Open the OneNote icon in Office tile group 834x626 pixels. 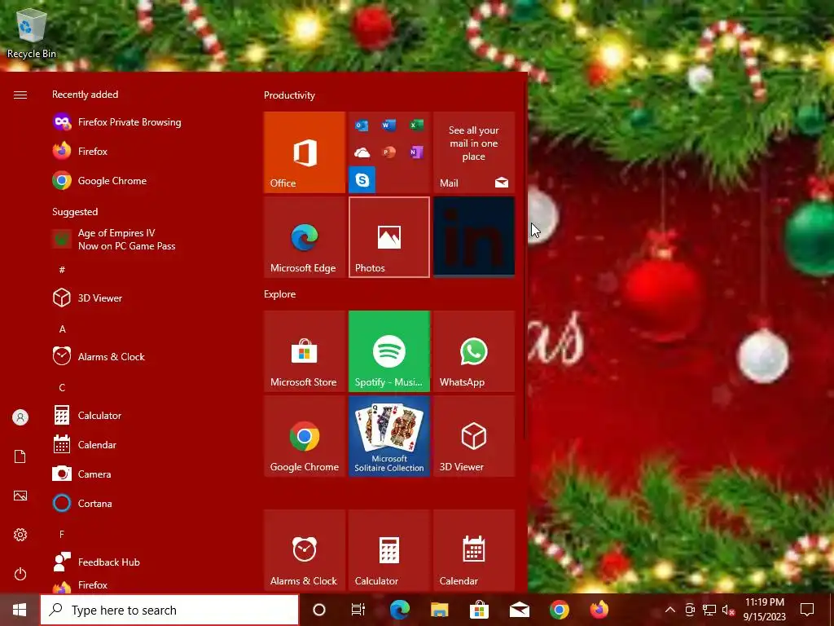(416, 152)
